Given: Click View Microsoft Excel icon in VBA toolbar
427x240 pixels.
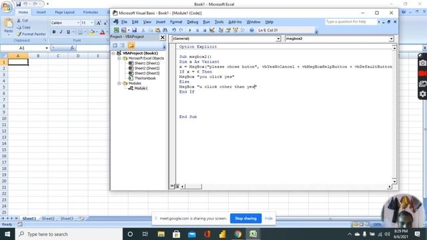Looking at the screenshot, I should pos(116,30).
